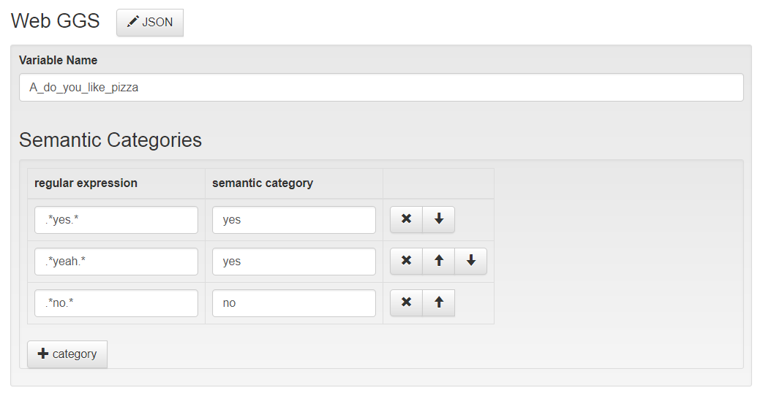Select the second row's semantic category field
This screenshot has width=763, height=396.
294,262
